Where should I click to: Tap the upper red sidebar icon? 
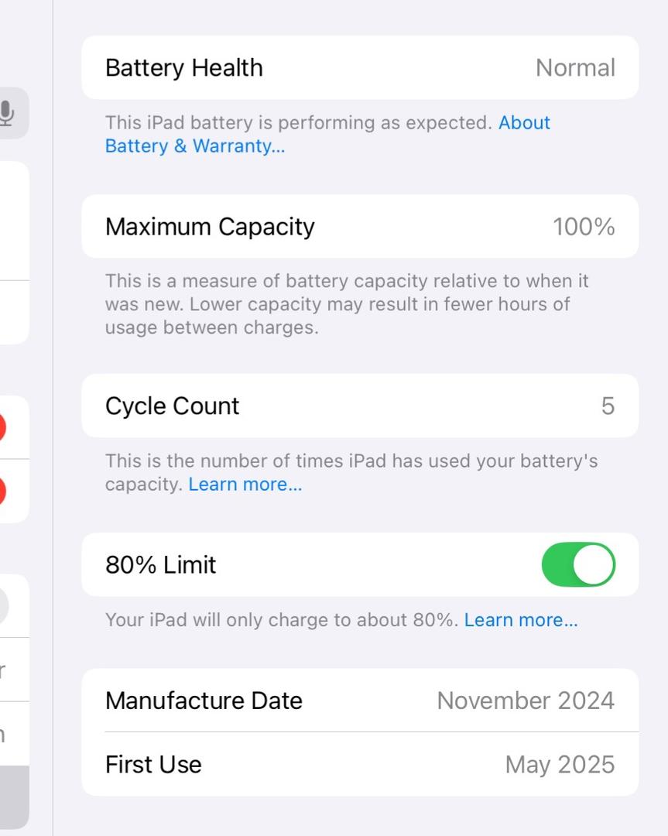(x=2, y=427)
